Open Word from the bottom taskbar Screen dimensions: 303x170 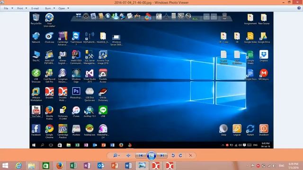[128, 166]
